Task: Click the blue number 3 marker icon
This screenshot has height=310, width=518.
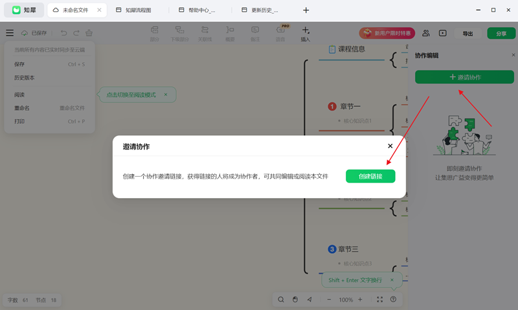Action: pos(332,249)
